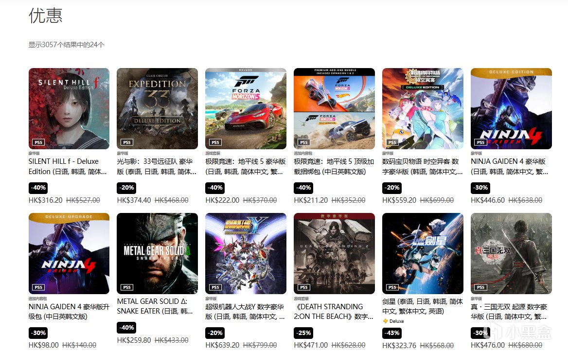Screen dimensions: 568x352
Task: Open the SILENT HILL f Deluxe Edition cover
Action: tap(69, 108)
